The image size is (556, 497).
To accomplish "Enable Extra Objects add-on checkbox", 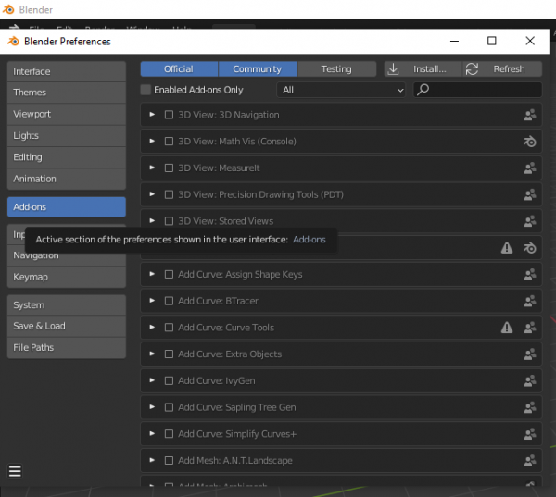I will coord(170,354).
